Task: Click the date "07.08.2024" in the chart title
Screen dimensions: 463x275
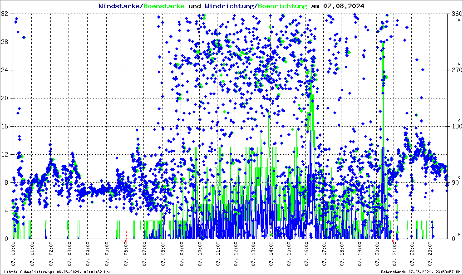Action: pyautogui.click(x=344, y=6)
